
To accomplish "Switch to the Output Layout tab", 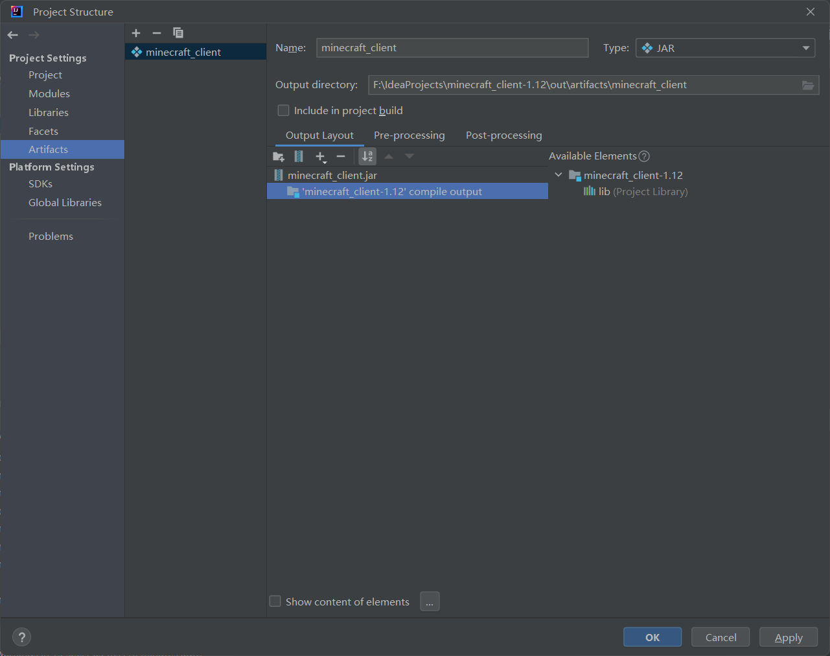I will 319,135.
